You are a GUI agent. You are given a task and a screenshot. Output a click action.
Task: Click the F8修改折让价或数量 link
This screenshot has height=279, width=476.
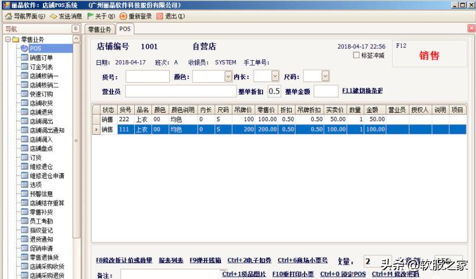[124, 260]
